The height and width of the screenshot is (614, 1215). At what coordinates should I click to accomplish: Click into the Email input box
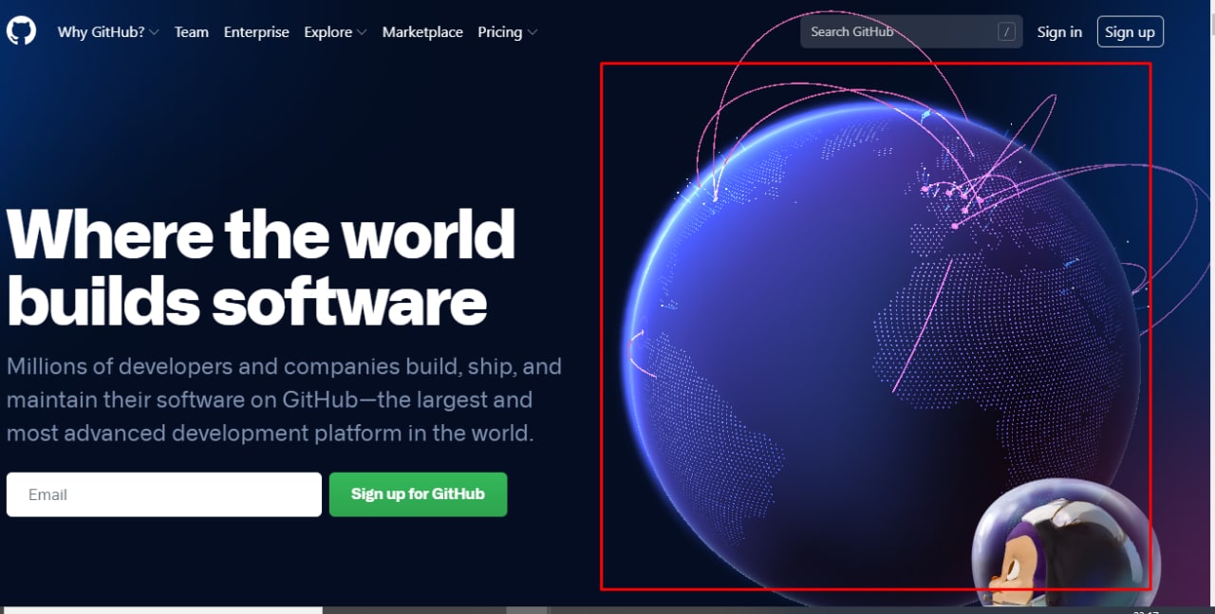pos(164,494)
